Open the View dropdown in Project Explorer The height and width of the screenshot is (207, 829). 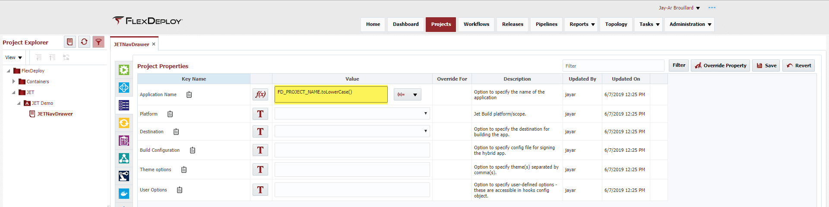(13, 57)
